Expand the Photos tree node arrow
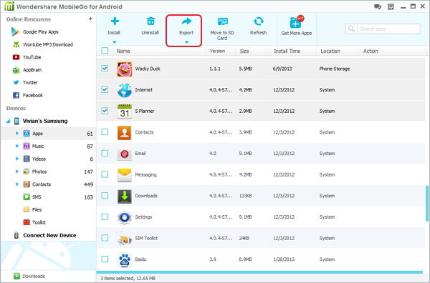The height and width of the screenshot is (283, 430). (x=17, y=172)
